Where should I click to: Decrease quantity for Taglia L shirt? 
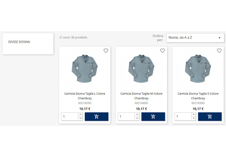point(80,118)
